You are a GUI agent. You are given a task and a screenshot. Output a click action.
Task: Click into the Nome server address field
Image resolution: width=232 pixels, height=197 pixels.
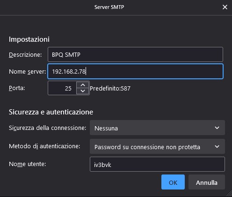[x=135, y=71]
